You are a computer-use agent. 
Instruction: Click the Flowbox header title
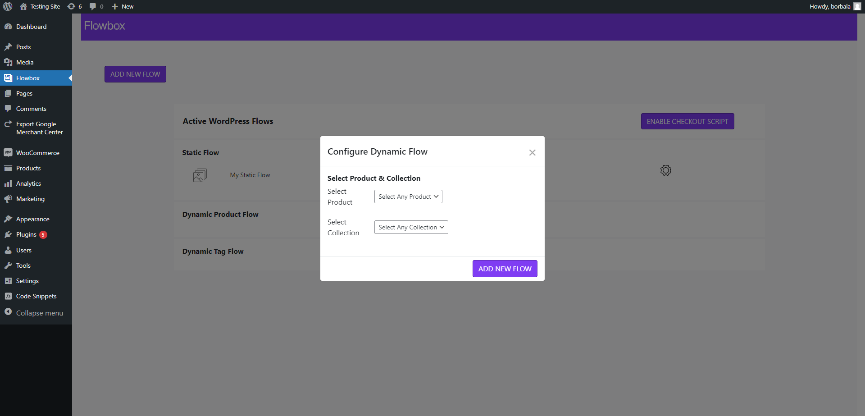point(105,26)
